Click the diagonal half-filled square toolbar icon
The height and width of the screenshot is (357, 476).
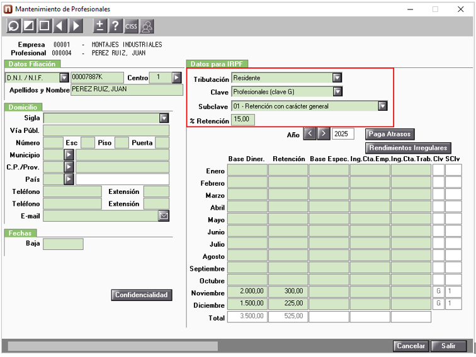(29, 26)
